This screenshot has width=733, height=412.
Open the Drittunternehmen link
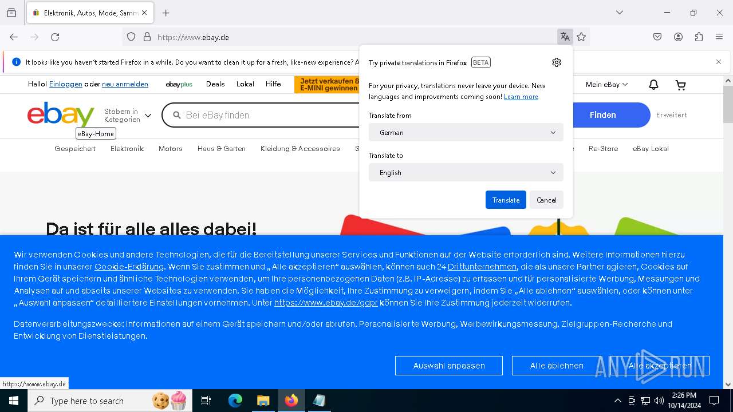tap(482, 267)
